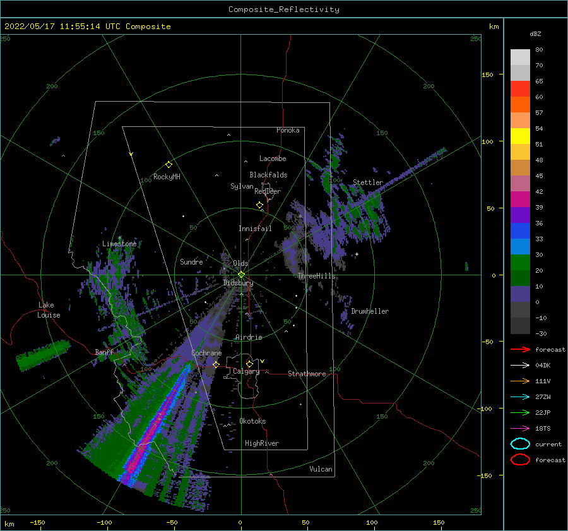
Task: Click the Blackfalds city label
Action: coord(268,175)
